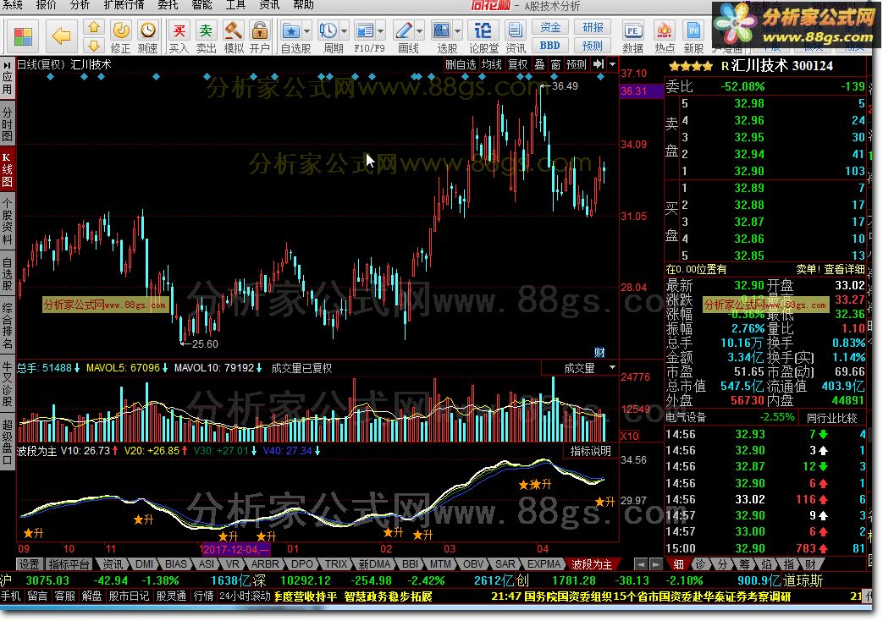Viewport: 883px width, 621px height.
Task: Open the 模拟 simulated trading icon
Action: (x=233, y=36)
